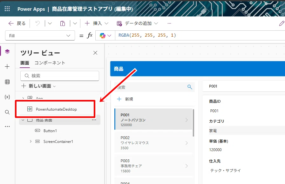Open the データの追加 menu
This screenshot has height=184, width=285.
point(137,23)
